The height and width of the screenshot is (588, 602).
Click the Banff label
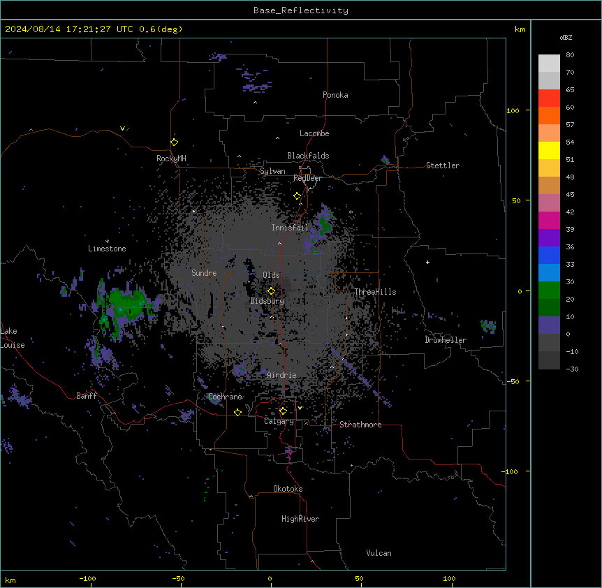click(87, 396)
